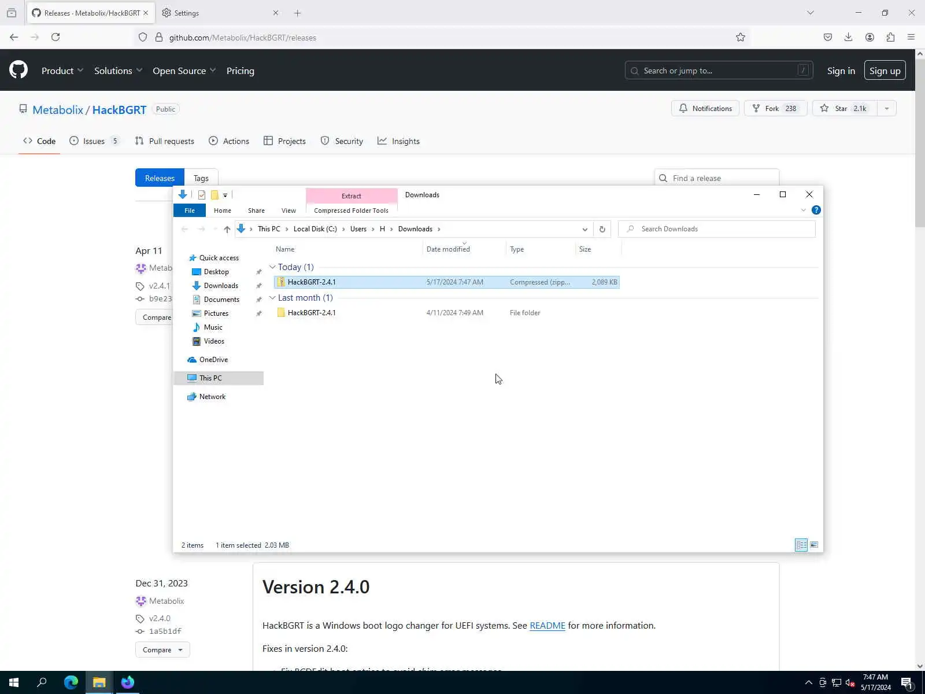The image size is (925, 694).
Task: Refresh the Downloads folder view
Action: (x=602, y=229)
